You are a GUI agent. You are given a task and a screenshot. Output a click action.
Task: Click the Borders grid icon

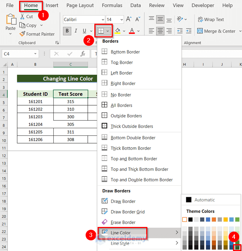coord(101,31)
